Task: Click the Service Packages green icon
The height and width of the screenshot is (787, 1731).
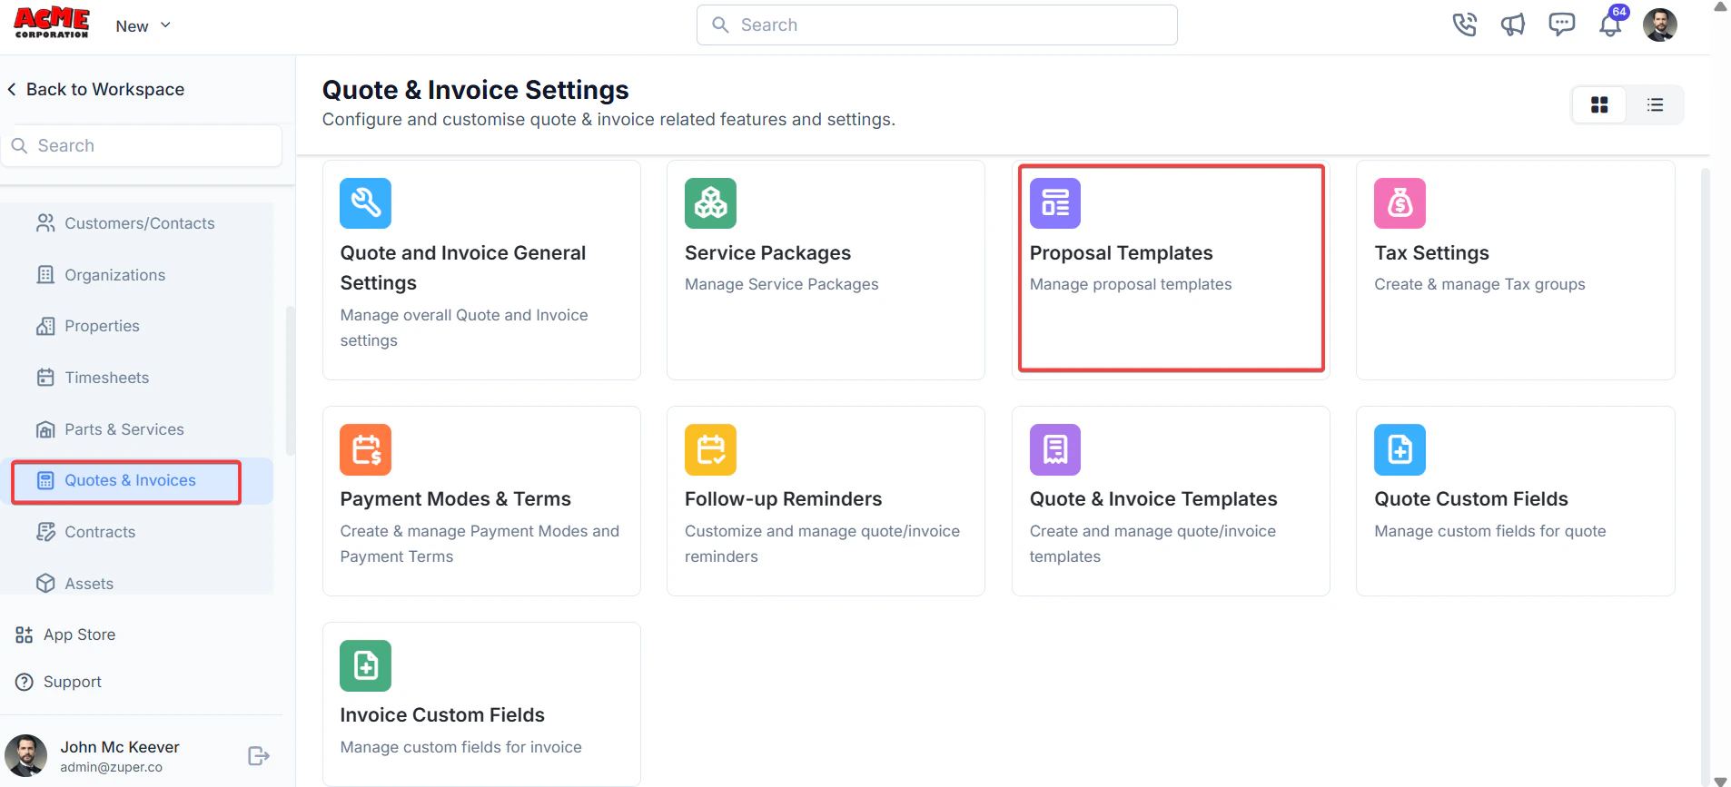Action: point(710,203)
